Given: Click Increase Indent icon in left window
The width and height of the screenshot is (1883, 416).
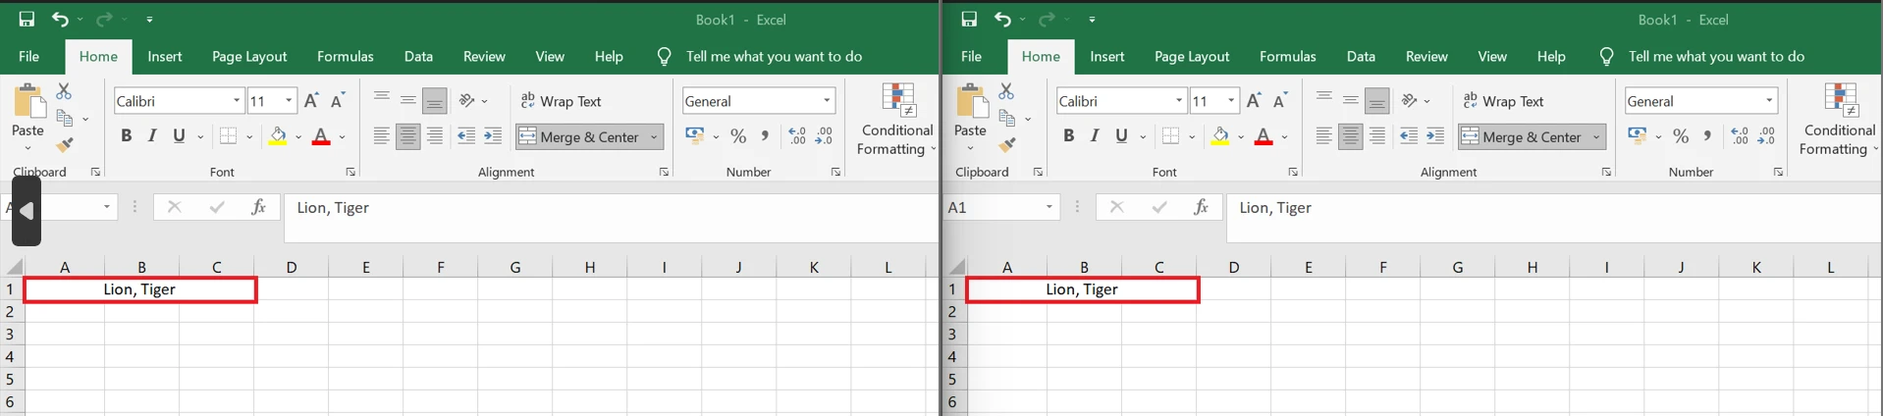Looking at the screenshot, I should 493,136.
